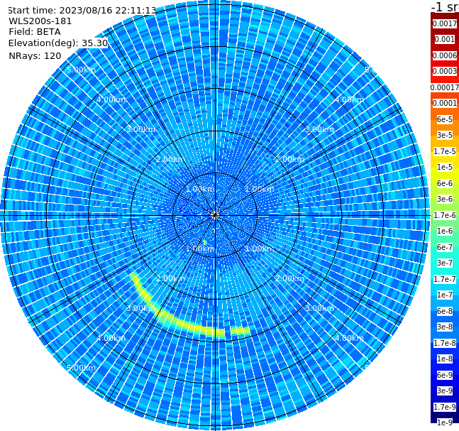
Task: Click the 1.7e-7 colorbar value
Action: coord(445,279)
